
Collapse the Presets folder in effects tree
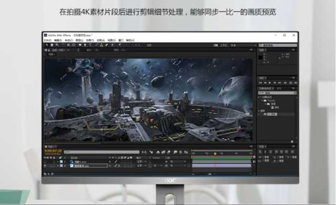(262, 100)
